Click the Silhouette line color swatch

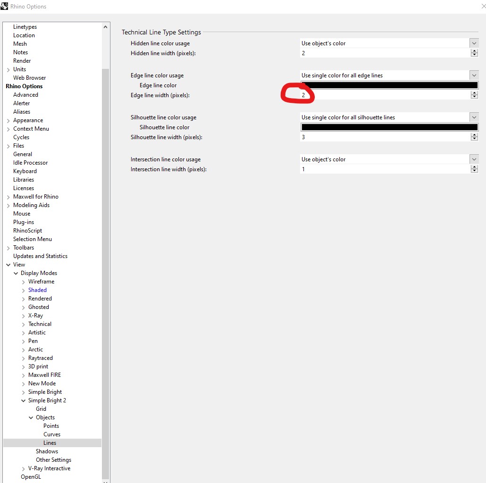click(x=389, y=127)
